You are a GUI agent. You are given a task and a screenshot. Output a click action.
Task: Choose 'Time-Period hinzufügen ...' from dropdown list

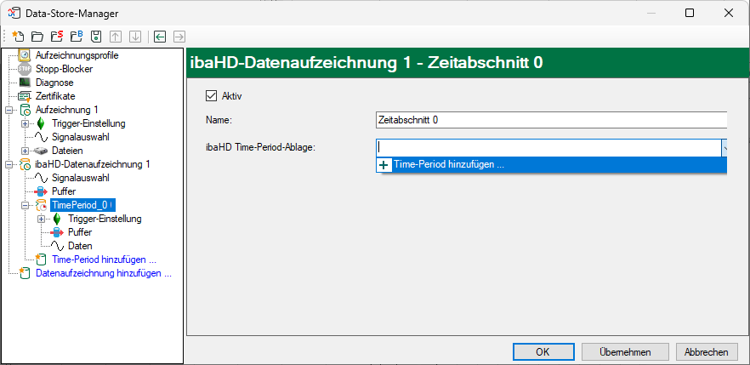[448, 165]
